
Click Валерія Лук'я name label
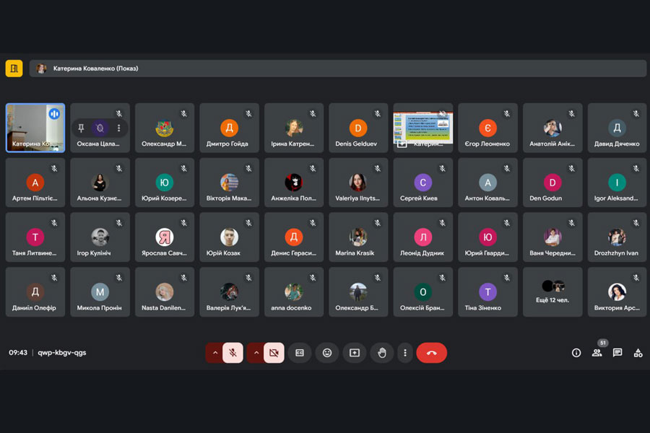228,308
